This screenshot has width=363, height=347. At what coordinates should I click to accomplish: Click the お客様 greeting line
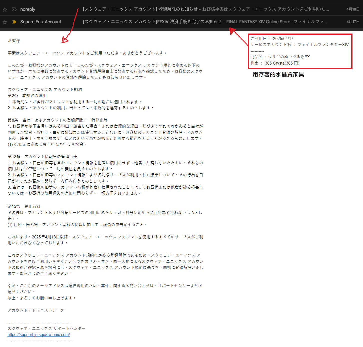coord(14,41)
